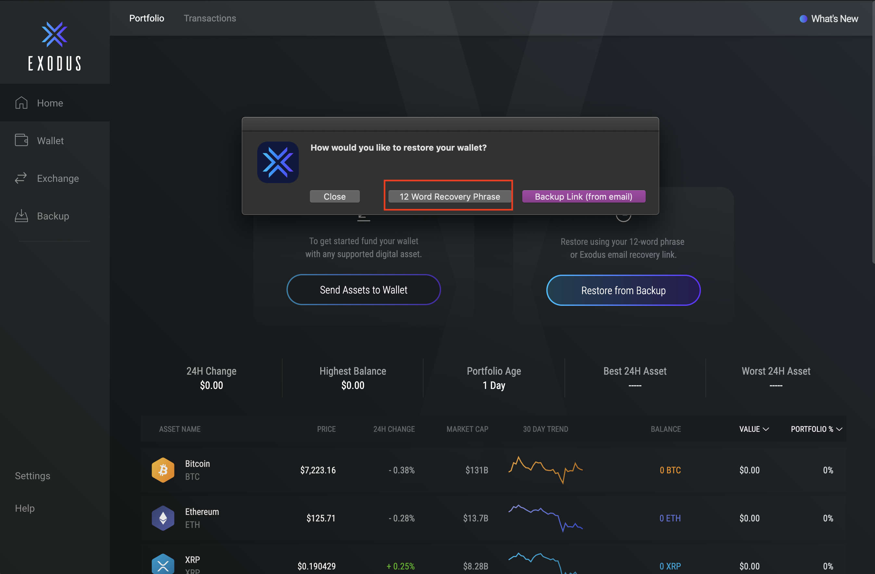Click the MARKET CAP column header
This screenshot has height=574, width=875.
tap(467, 429)
